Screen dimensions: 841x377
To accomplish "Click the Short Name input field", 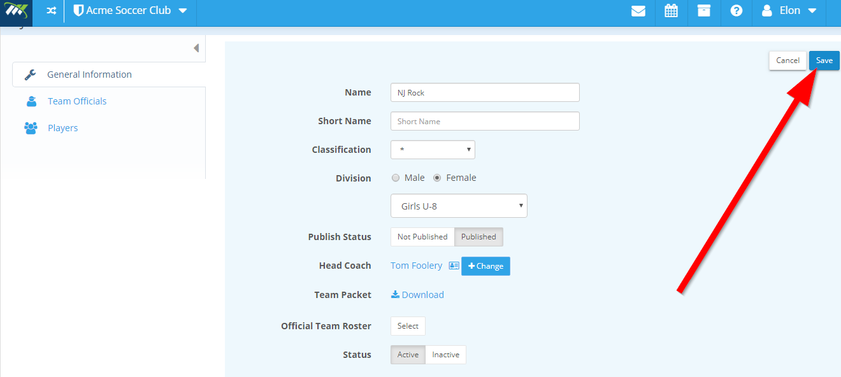I will pyautogui.click(x=485, y=121).
